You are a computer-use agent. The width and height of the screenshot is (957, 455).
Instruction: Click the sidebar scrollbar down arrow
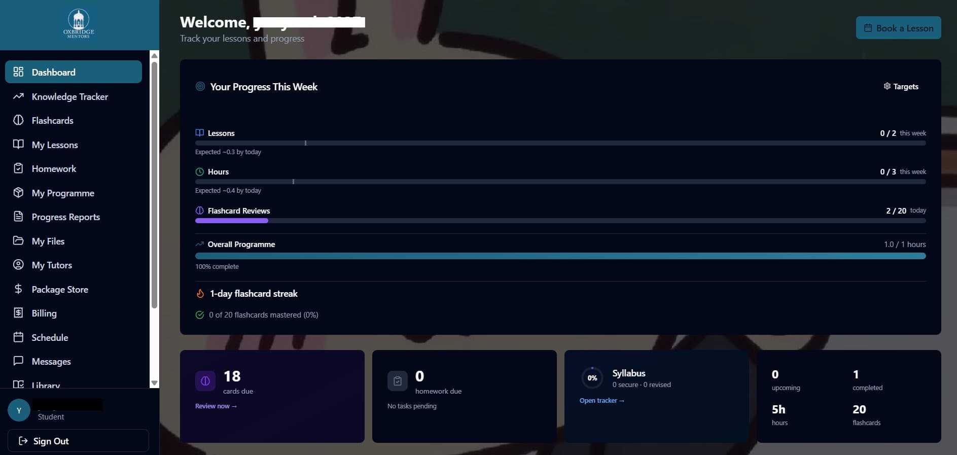(x=155, y=383)
